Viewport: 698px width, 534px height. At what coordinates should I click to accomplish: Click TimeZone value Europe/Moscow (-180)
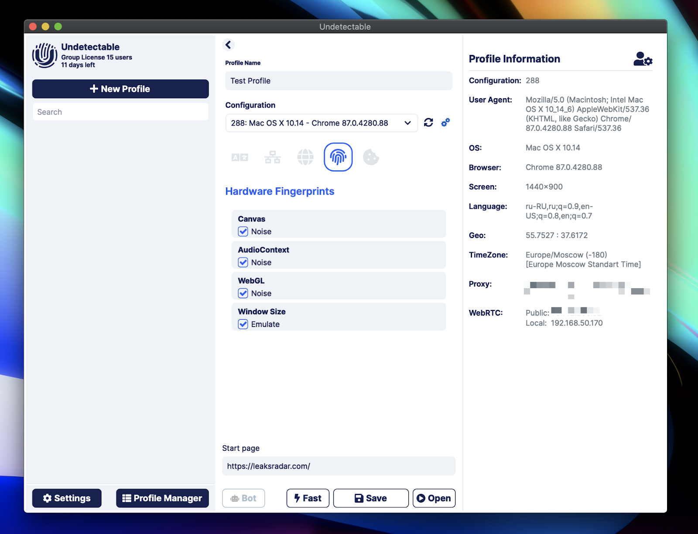(566, 255)
